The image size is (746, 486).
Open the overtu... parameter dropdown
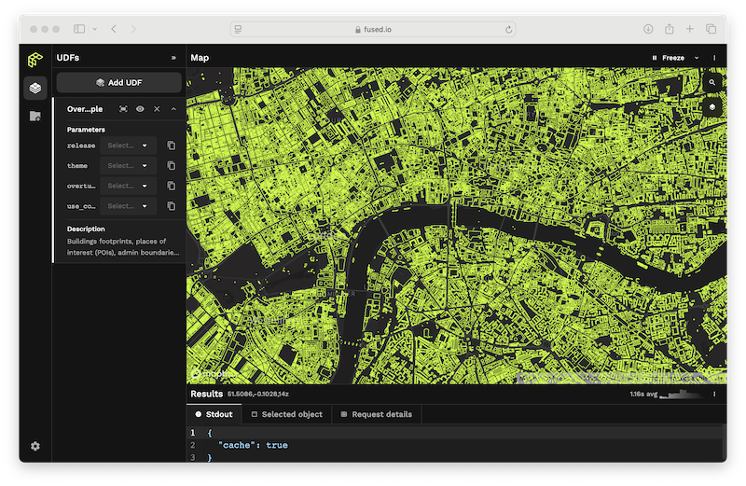pyautogui.click(x=128, y=186)
